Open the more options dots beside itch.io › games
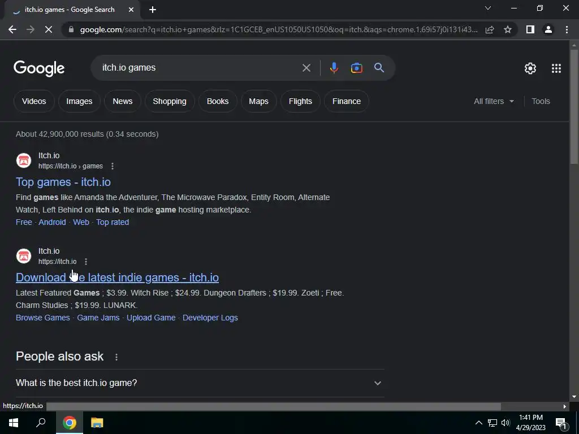This screenshot has width=579, height=434. pyautogui.click(x=113, y=166)
